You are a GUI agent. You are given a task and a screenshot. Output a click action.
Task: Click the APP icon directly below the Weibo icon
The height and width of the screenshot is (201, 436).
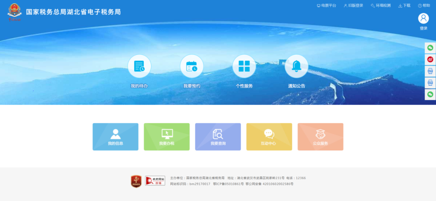[x=430, y=71]
